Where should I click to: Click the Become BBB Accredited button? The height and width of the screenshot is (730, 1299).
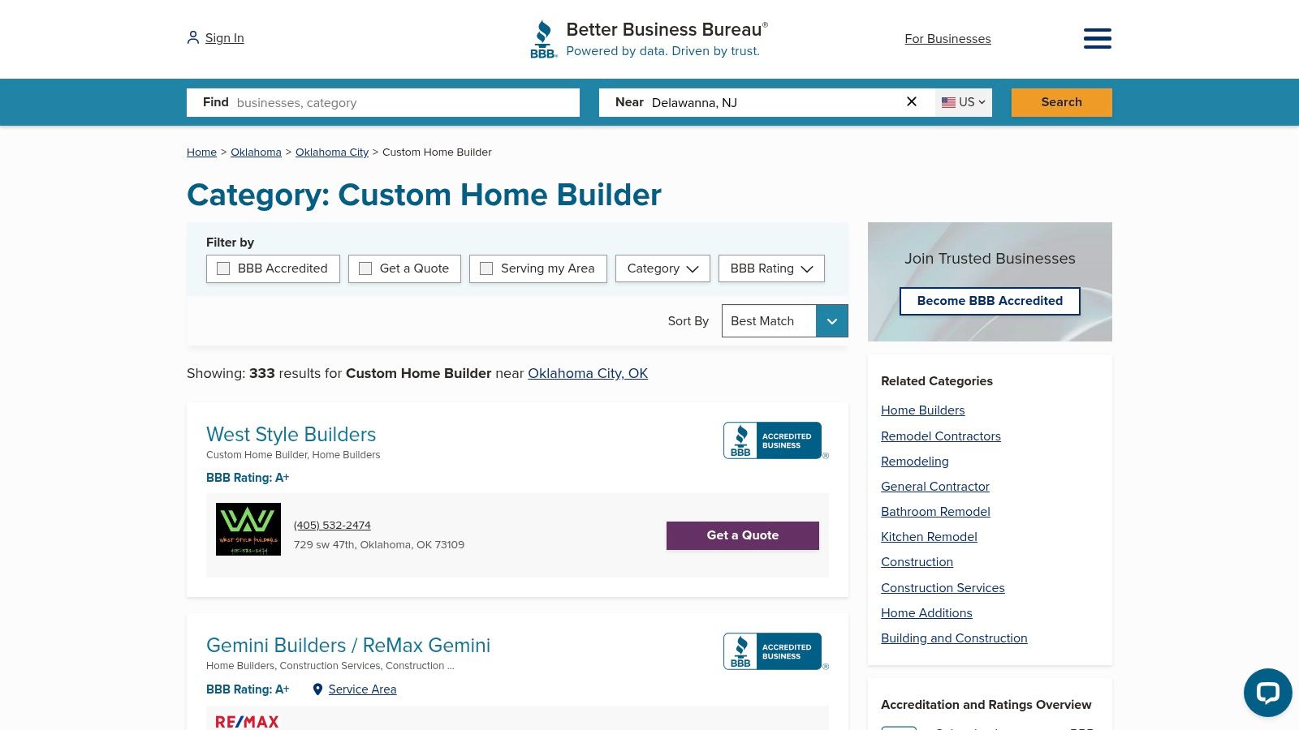point(990,301)
